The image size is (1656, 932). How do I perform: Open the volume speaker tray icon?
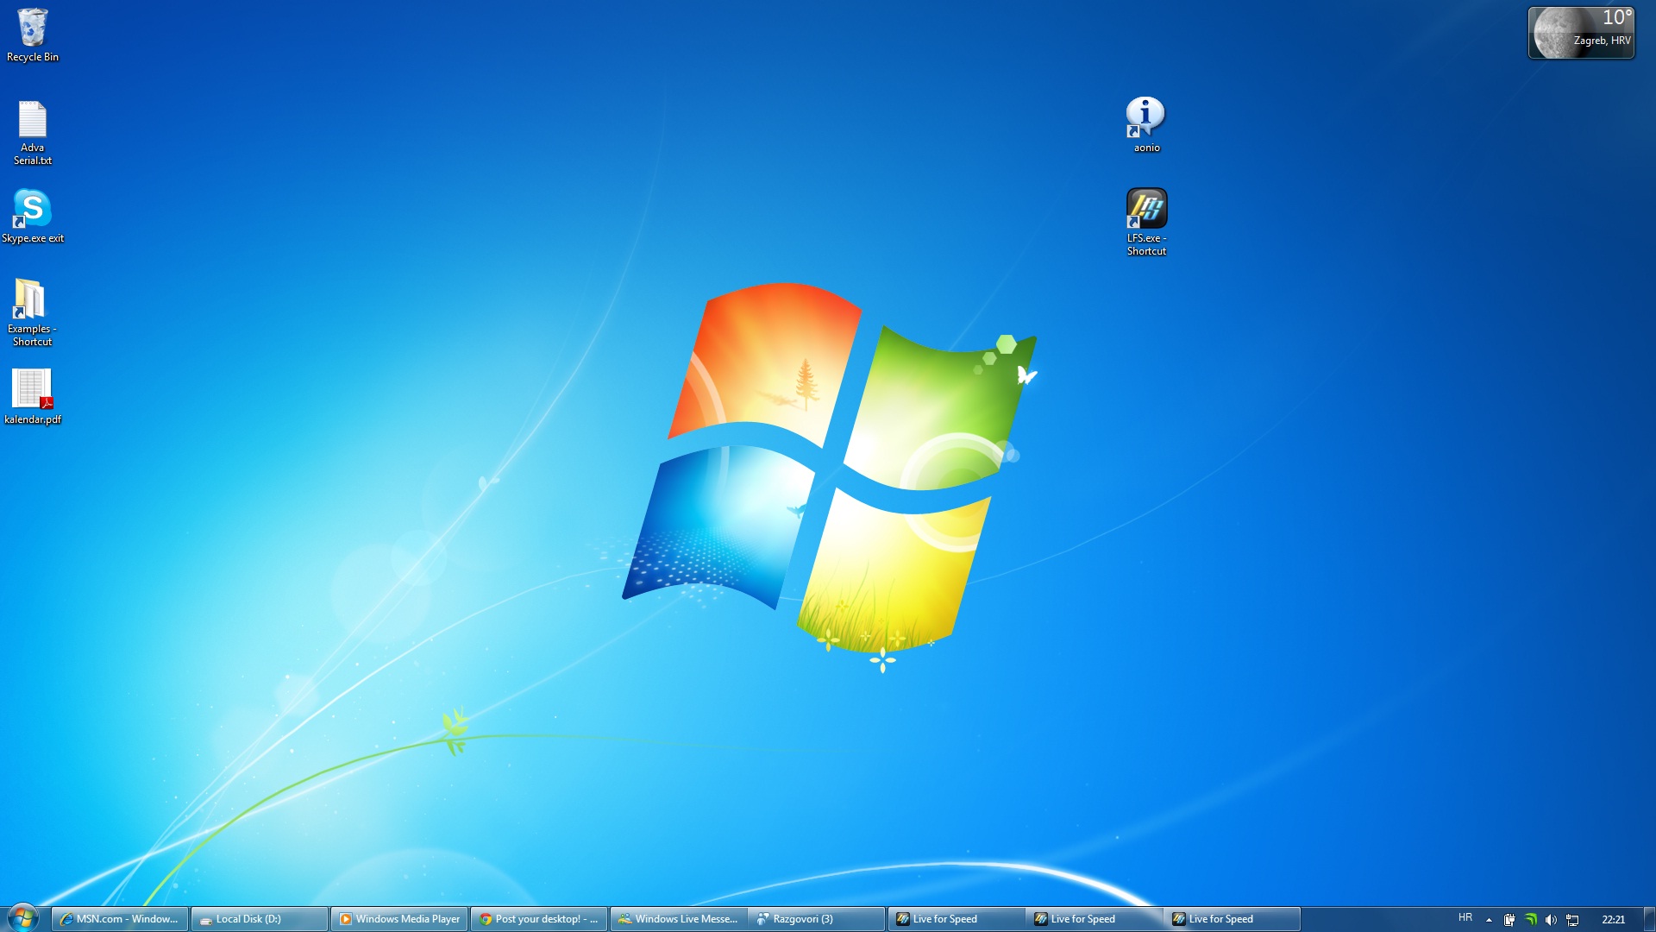point(1551,920)
